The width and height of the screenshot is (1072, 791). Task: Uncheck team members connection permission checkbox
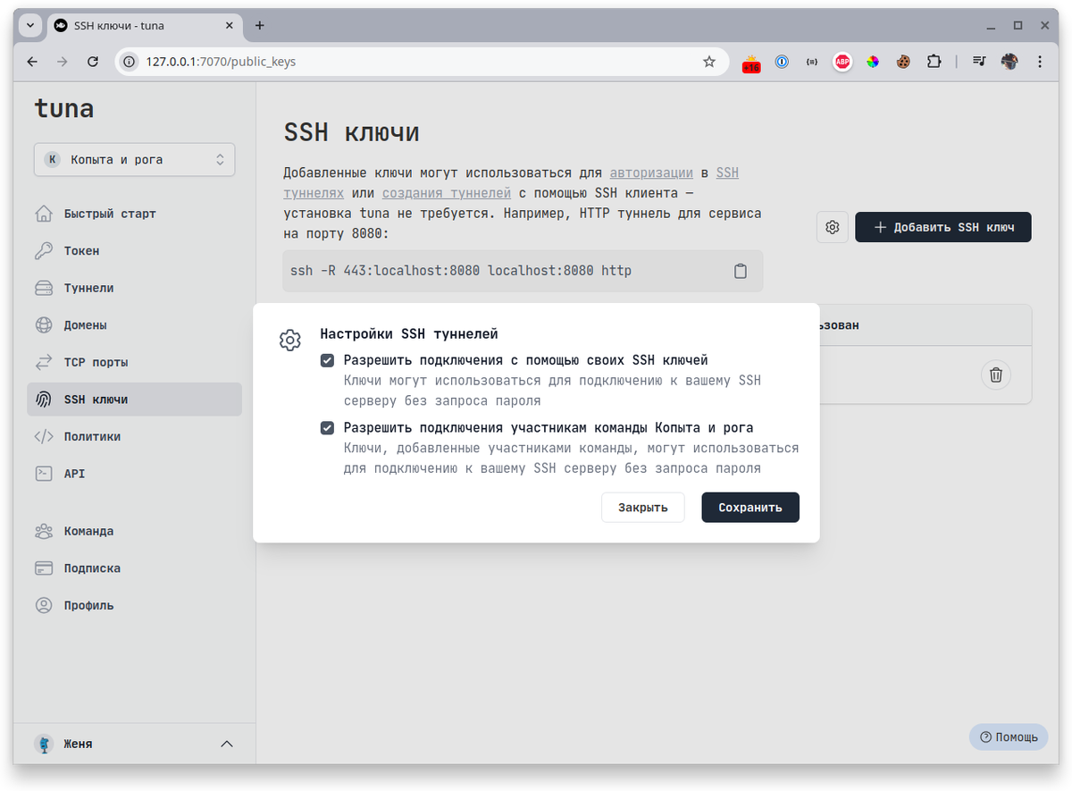327,427
